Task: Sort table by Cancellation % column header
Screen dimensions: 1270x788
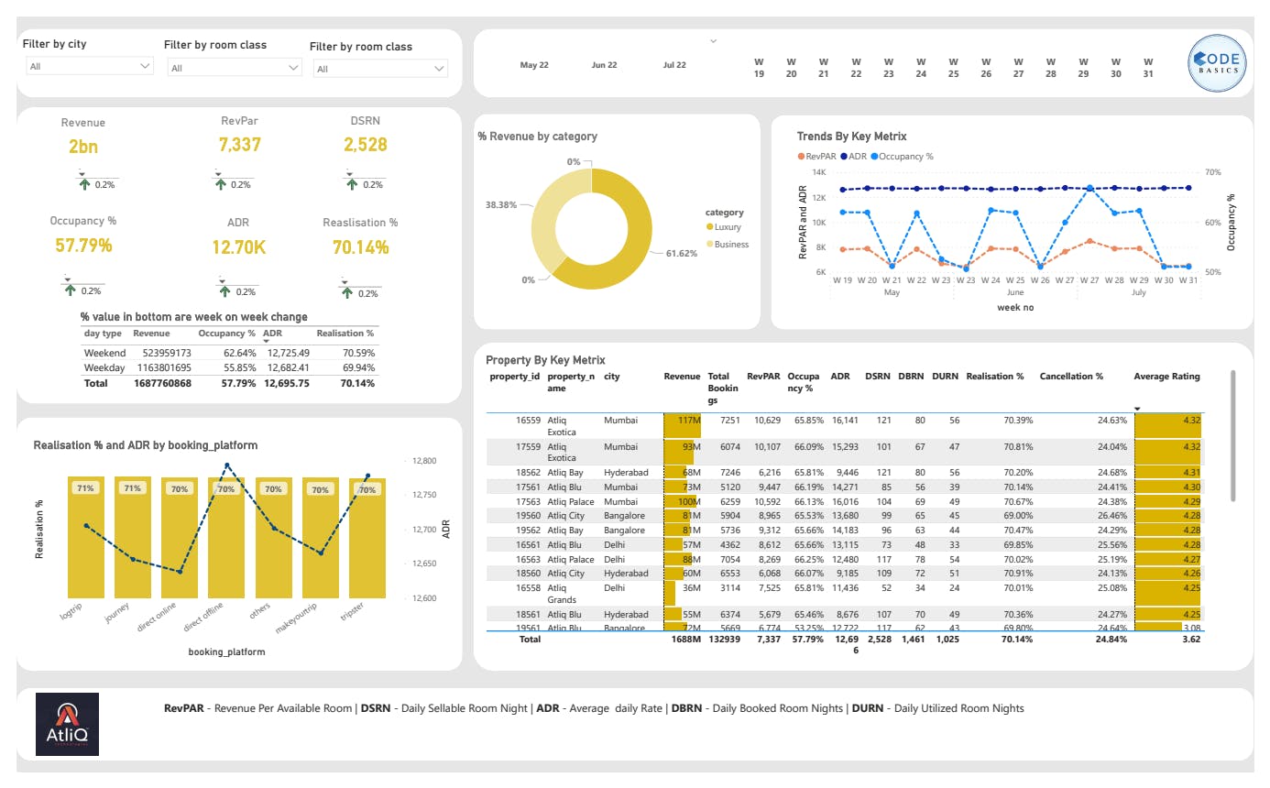Action: click(1071, 377)
